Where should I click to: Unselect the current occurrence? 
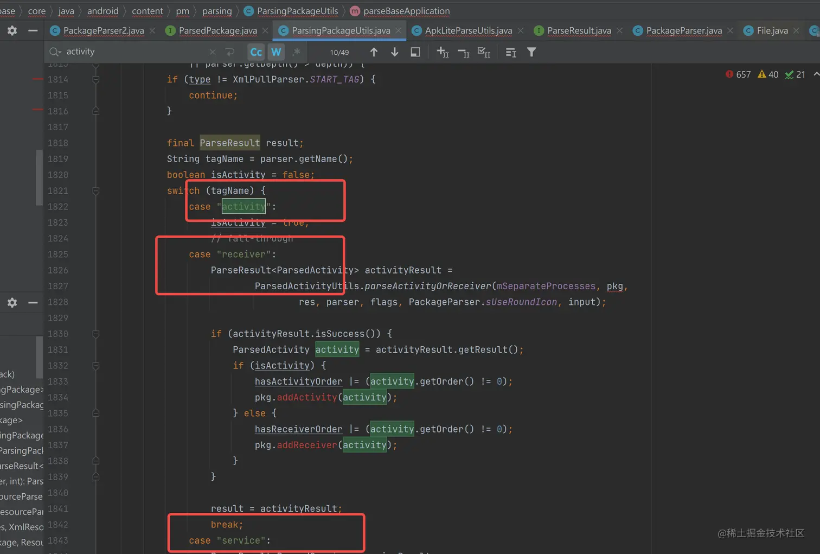click(x=463, y=52)
